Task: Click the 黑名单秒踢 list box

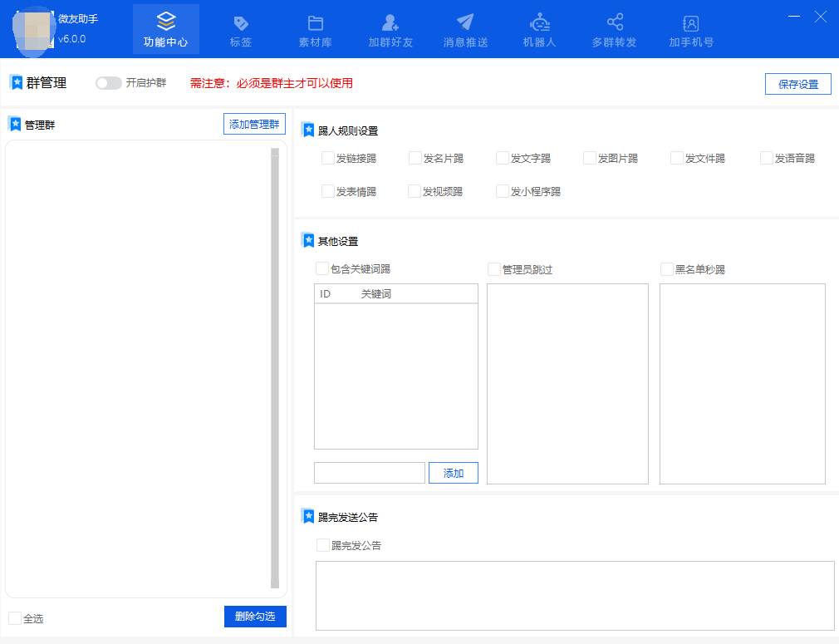Action: click(743, 384)
